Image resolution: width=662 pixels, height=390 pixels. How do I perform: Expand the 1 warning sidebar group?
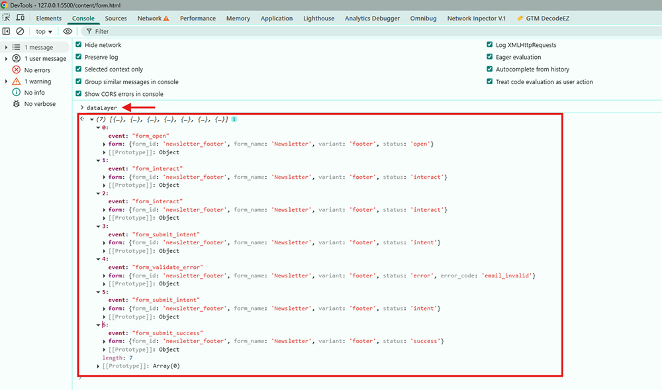click(6, 81)
